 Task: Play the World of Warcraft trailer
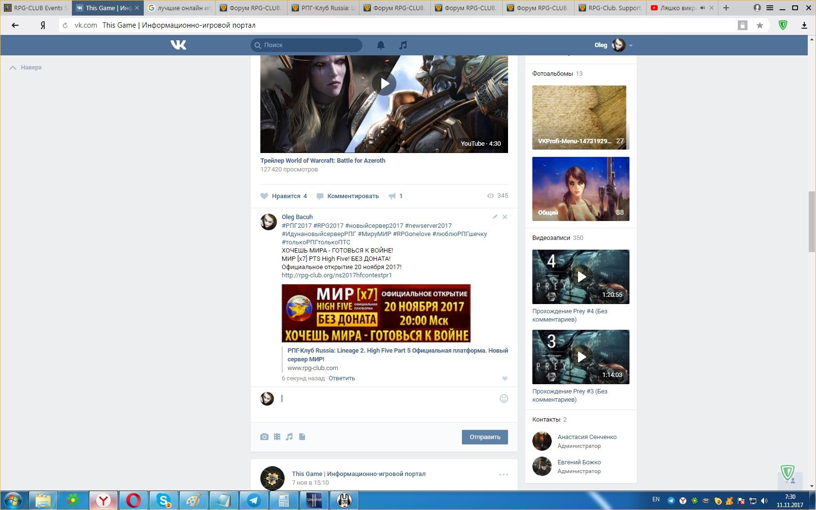pyautogui.click(x=384, y=84)
